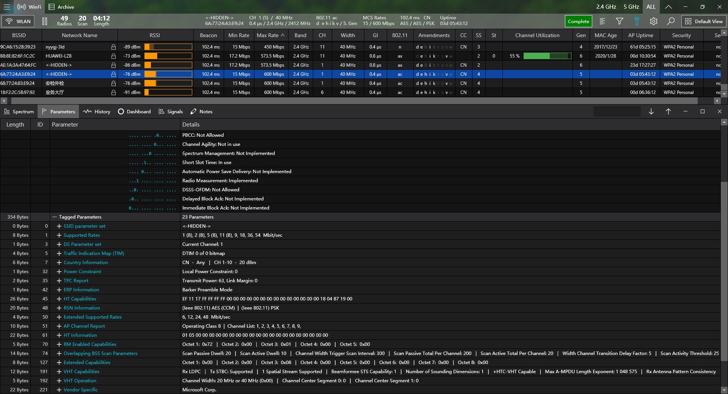Viewport: 728px width, 394px height.
Task: Open the search magnifier icon
Action: coord(671,21)
